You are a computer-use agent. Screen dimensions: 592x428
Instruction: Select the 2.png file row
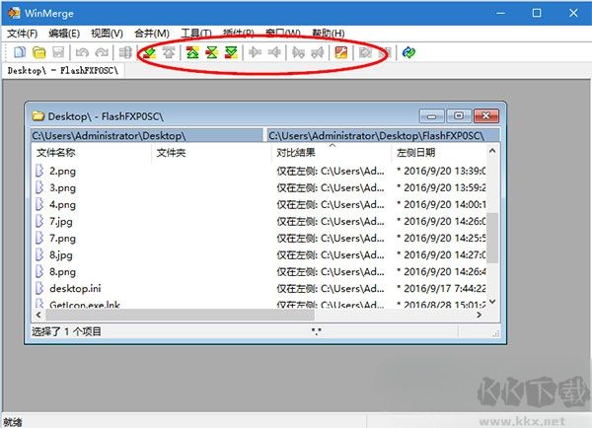(259, 171)
